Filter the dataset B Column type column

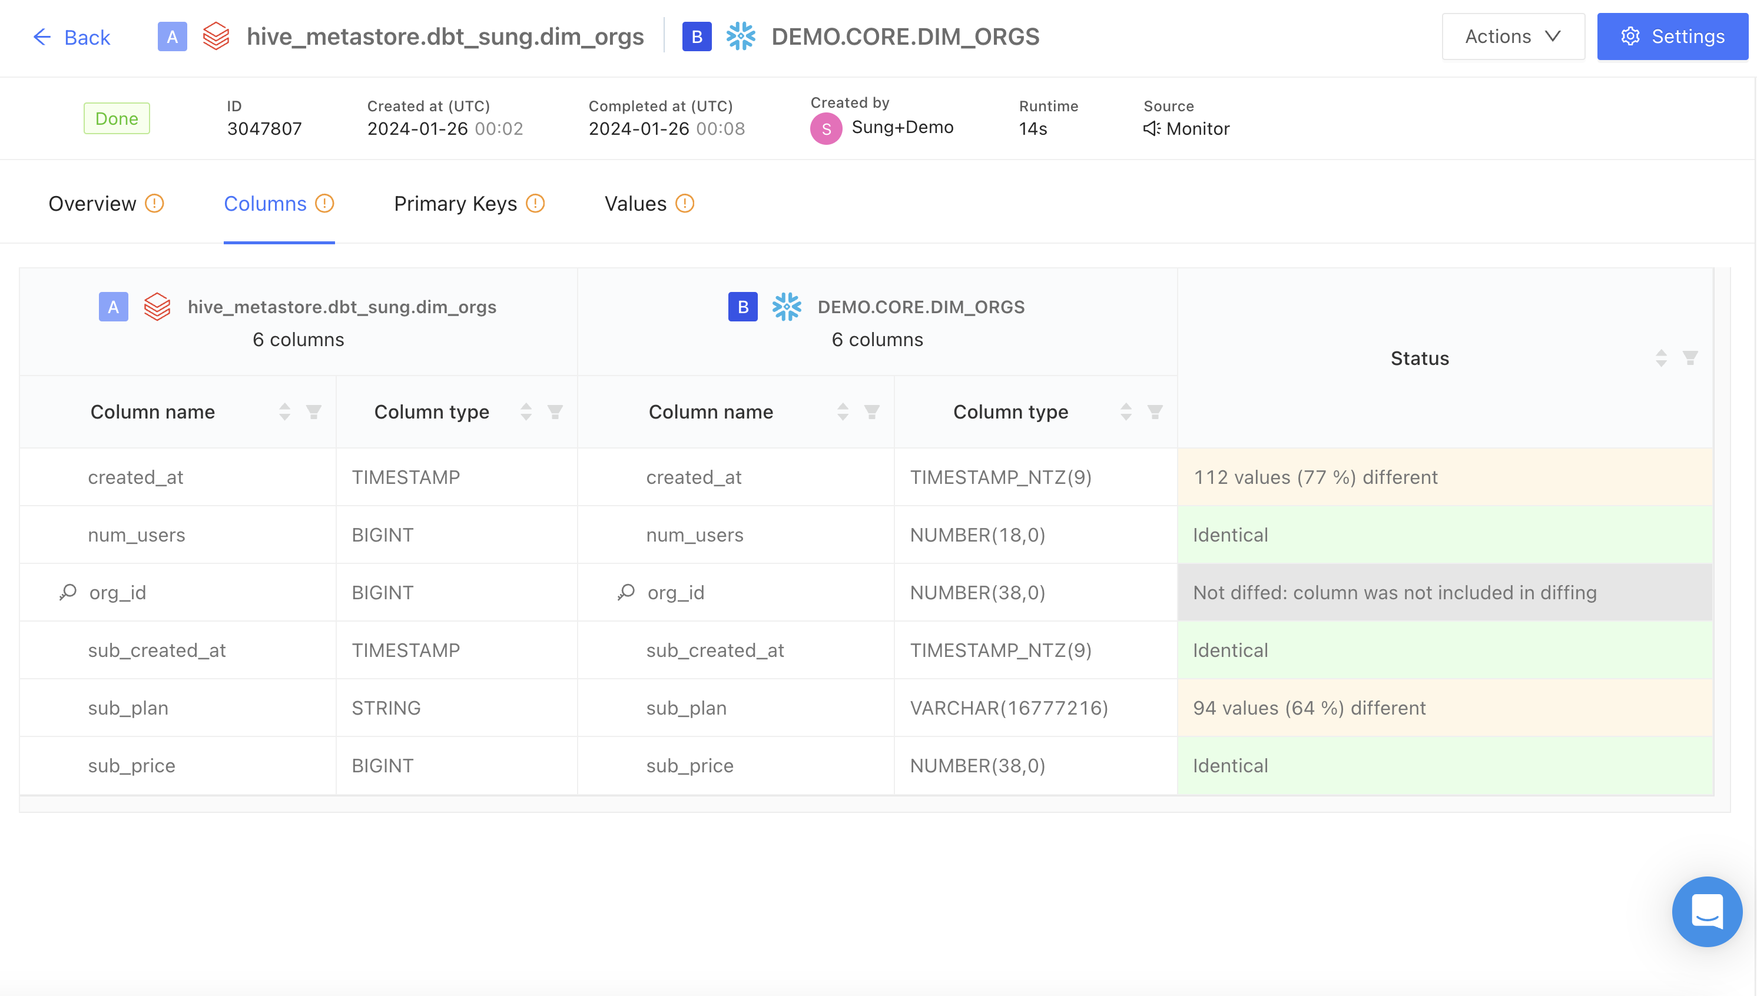click(x=1155, y=412)
